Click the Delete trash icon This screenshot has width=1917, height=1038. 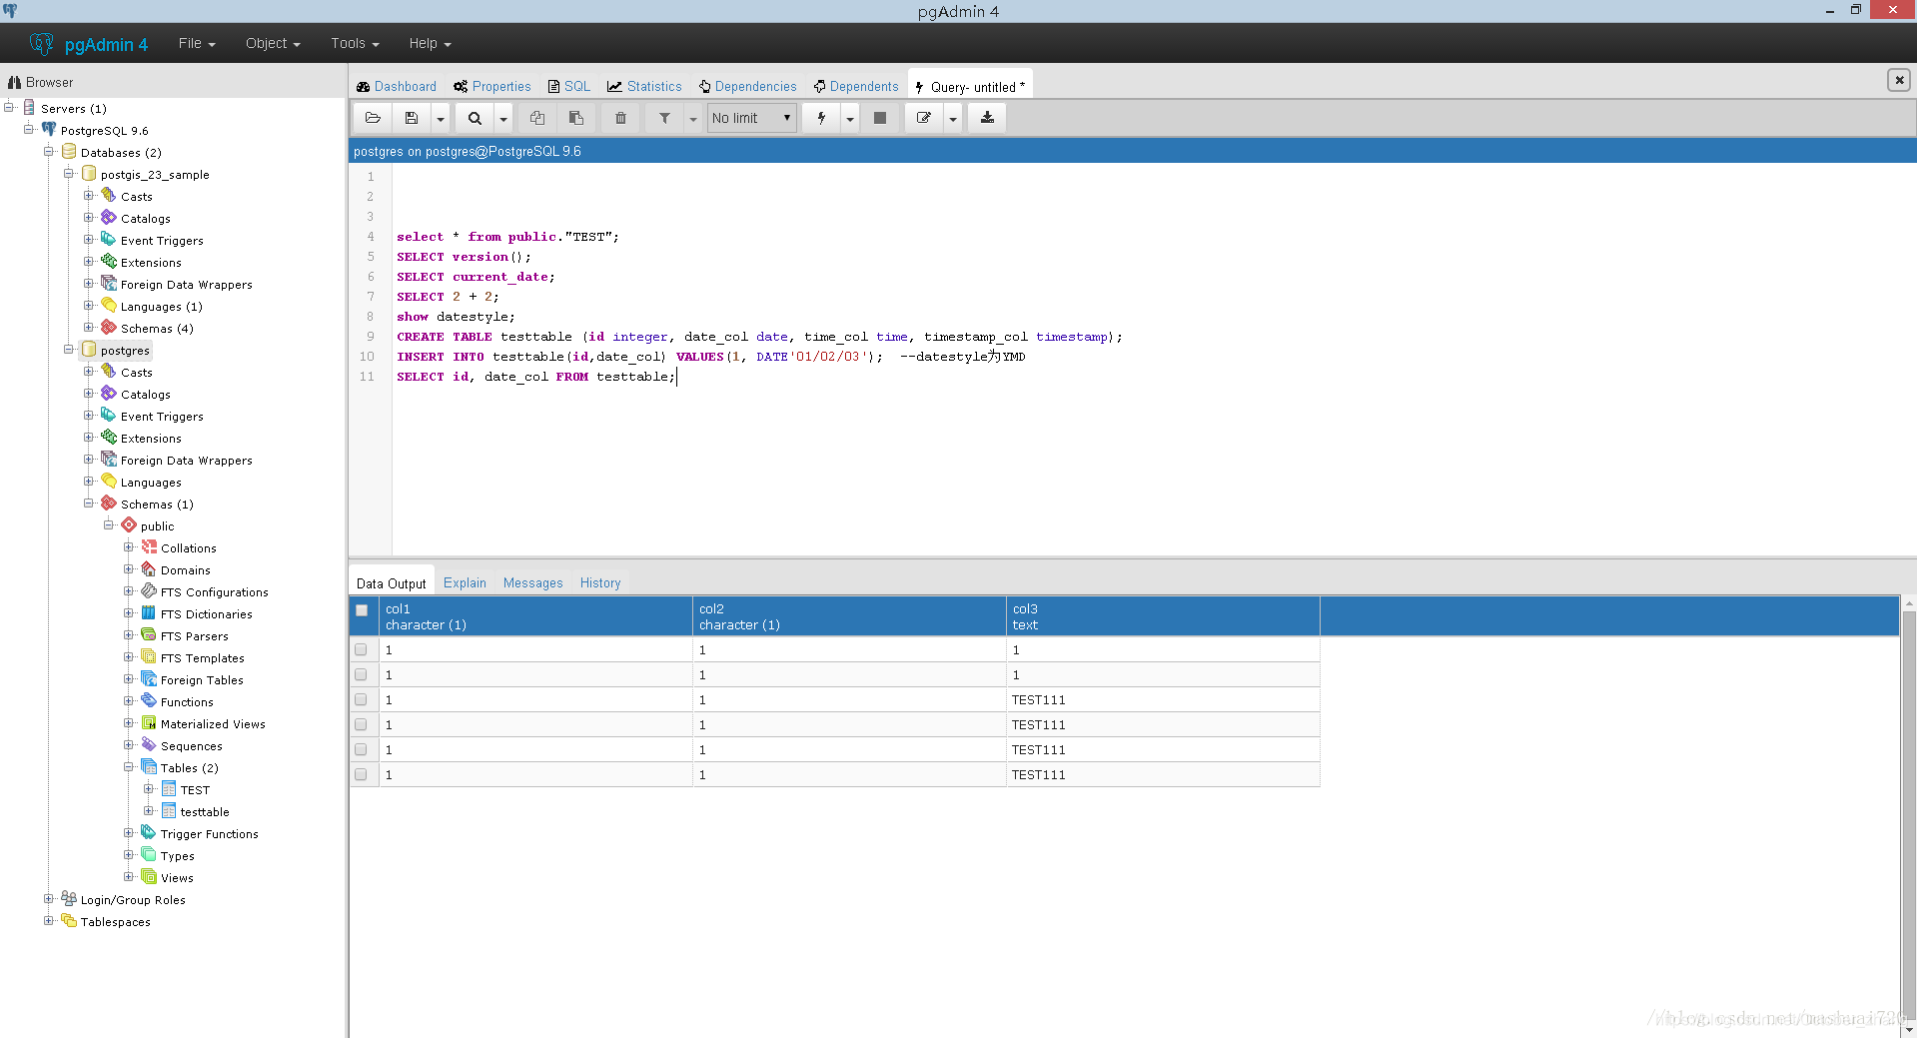[620, 118]
